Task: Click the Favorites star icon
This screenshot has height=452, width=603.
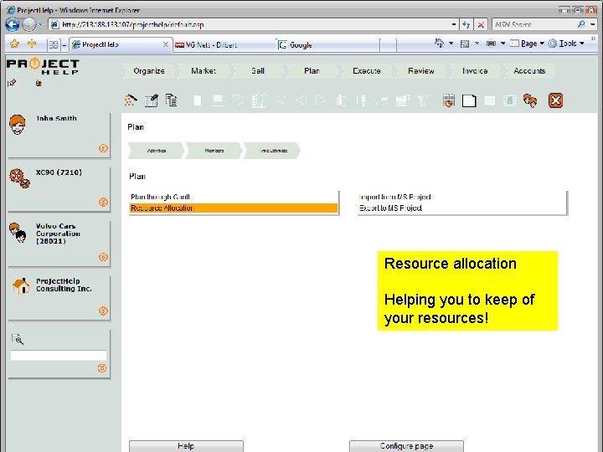Action: (14, 44)
